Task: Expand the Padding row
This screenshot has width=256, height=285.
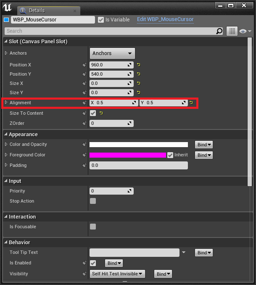Action: point(6,165)
